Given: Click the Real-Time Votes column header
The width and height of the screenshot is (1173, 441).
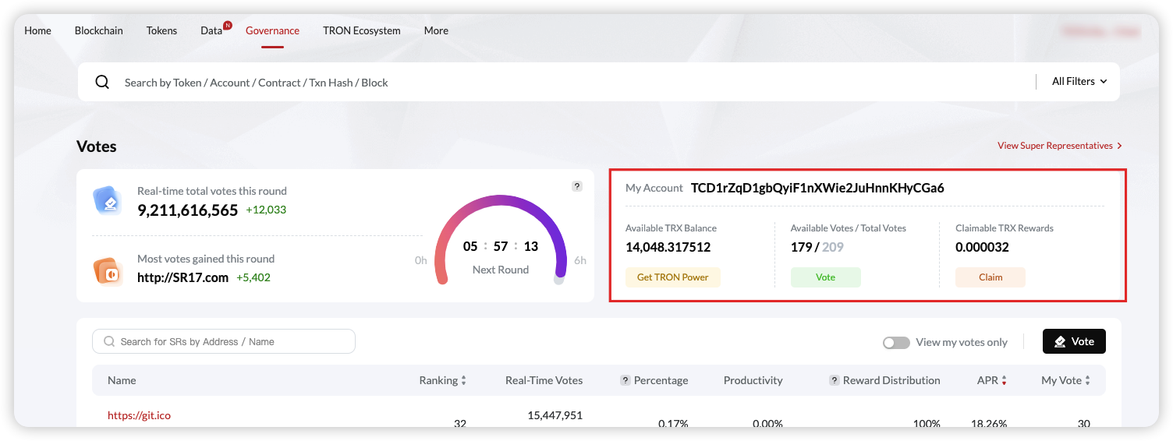Looking at the screenshot, I should click(544, 380).
